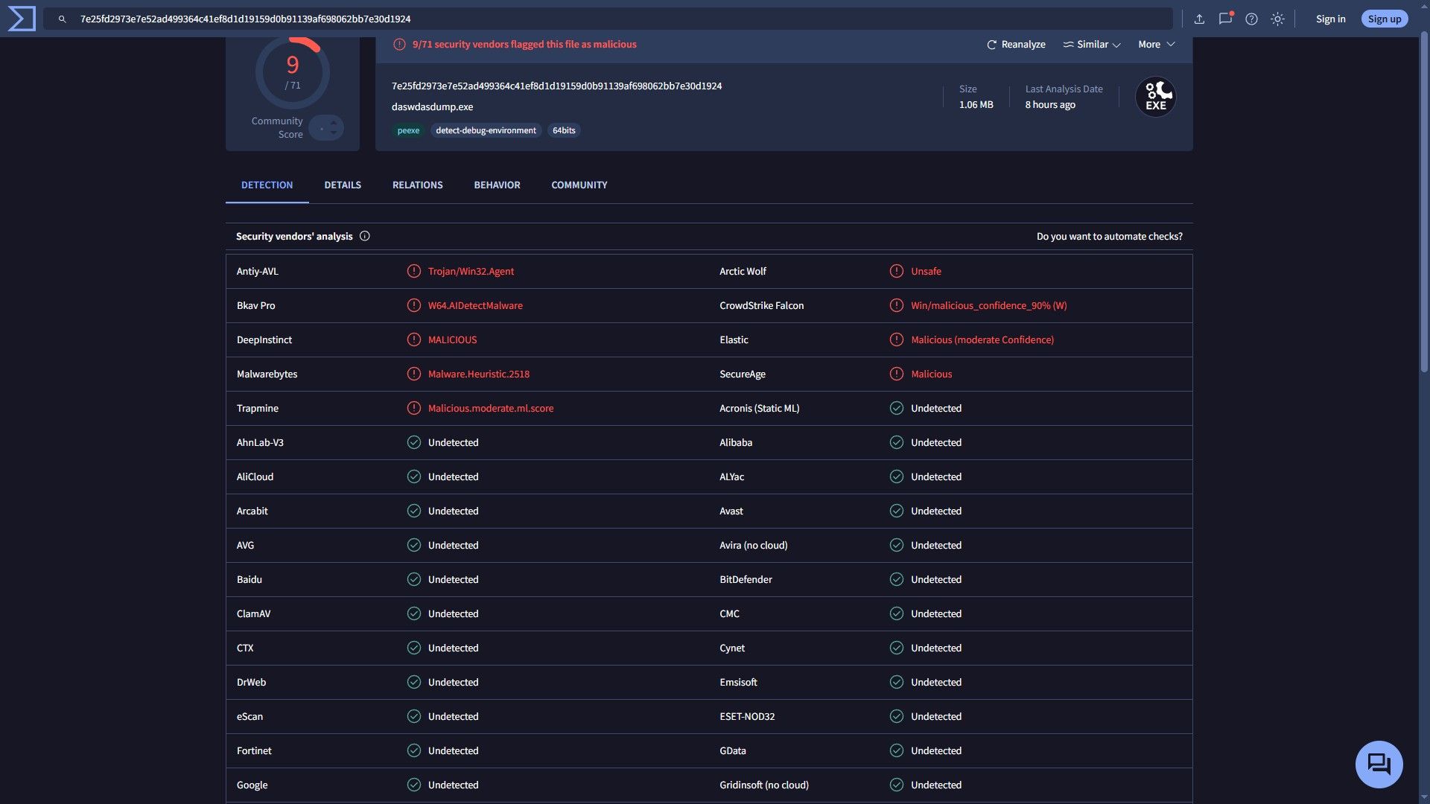This screenshot has width=1430, height=804.
Task: Go to the RELATIONS tab
Action: tap(418, 185)
